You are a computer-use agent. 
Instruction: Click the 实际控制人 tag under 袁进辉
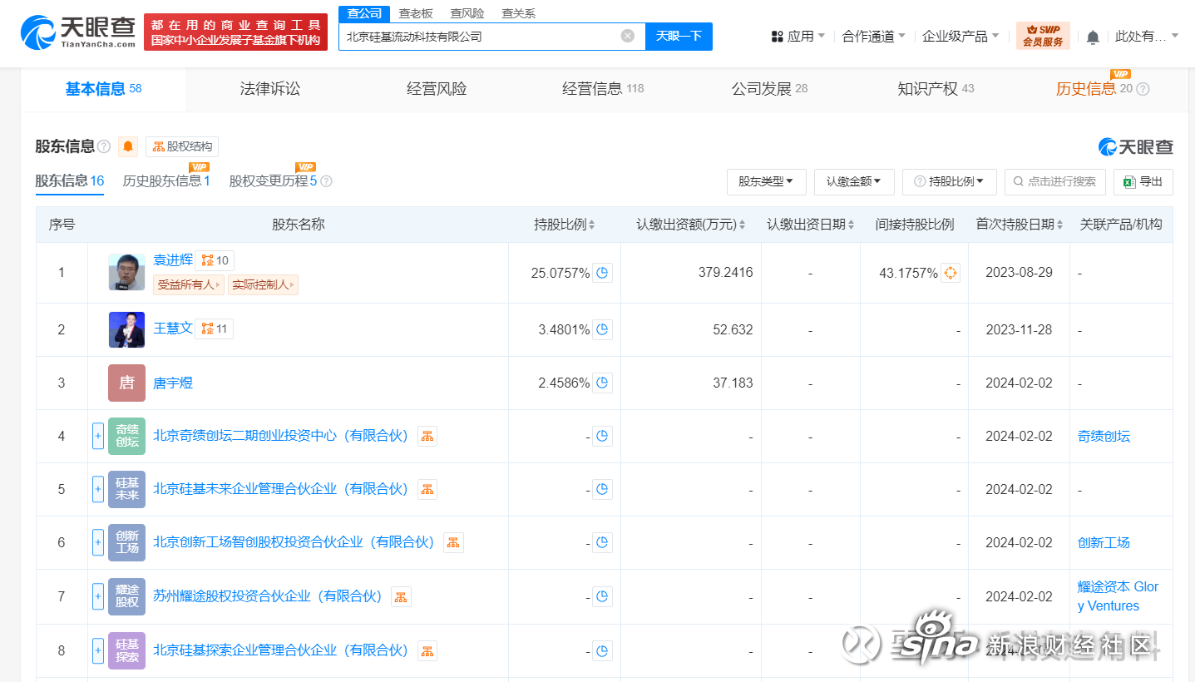263,285
